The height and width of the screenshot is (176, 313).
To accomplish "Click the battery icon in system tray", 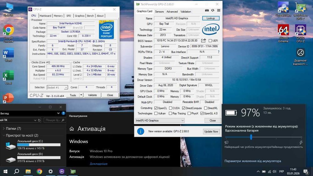I will tap(264, 172).
